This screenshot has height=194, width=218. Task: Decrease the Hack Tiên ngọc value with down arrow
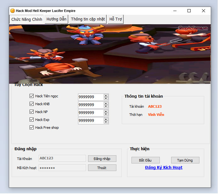coord(106,98)
